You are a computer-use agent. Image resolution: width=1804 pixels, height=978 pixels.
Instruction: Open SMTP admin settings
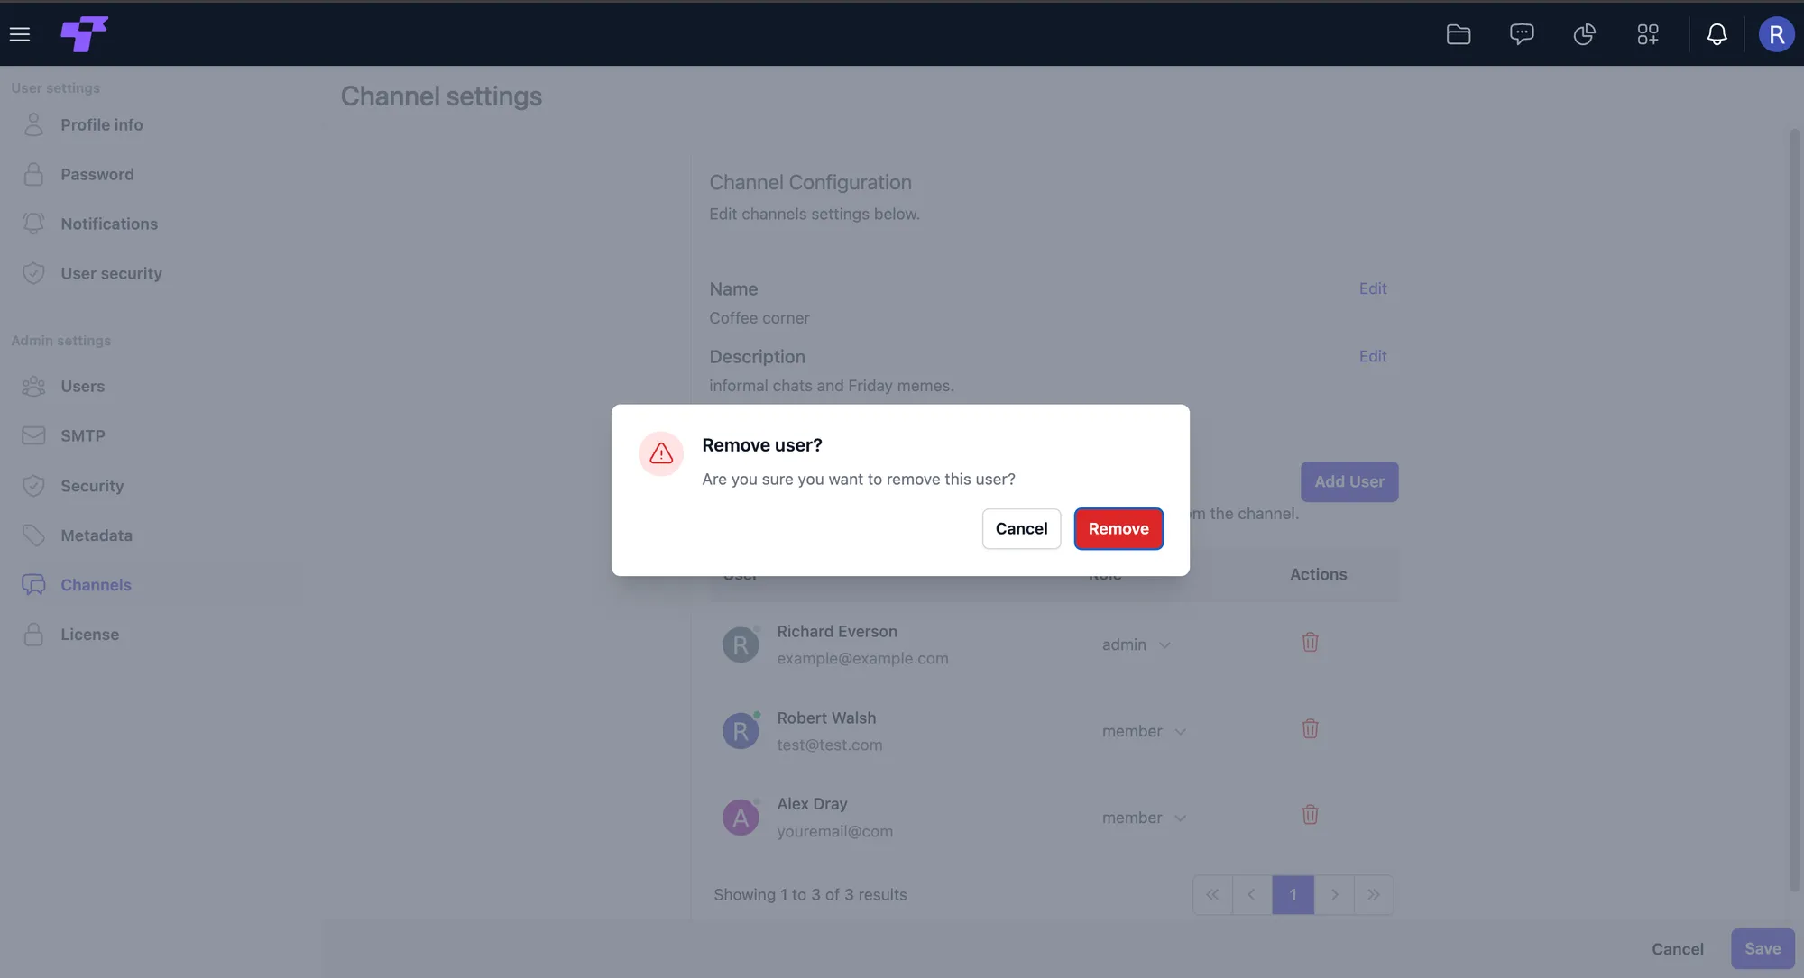[x=63, y=436]
